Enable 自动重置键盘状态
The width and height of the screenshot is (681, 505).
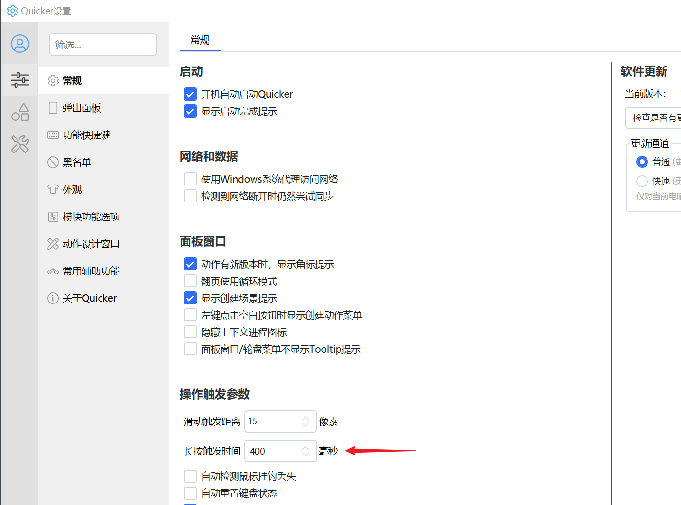pos(190,493)
